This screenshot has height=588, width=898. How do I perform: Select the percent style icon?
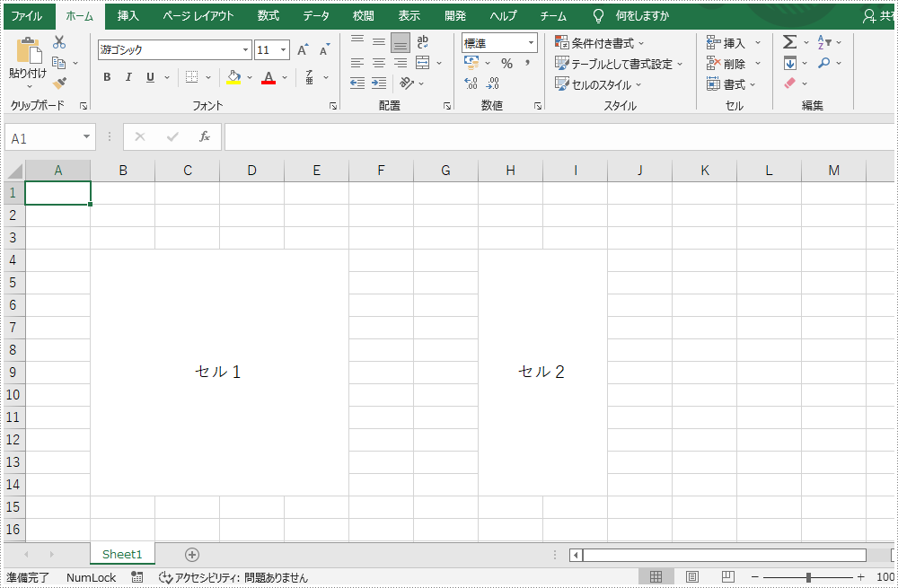507,63
